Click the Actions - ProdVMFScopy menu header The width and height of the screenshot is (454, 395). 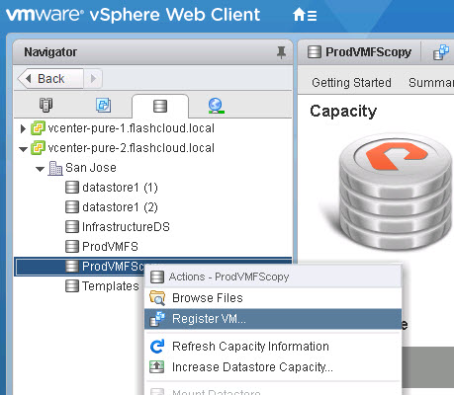(273, 276)
